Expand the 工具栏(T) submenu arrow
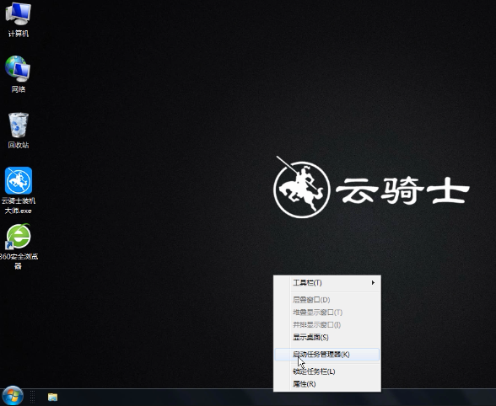The image size is (496, 406). click(373, 282)
